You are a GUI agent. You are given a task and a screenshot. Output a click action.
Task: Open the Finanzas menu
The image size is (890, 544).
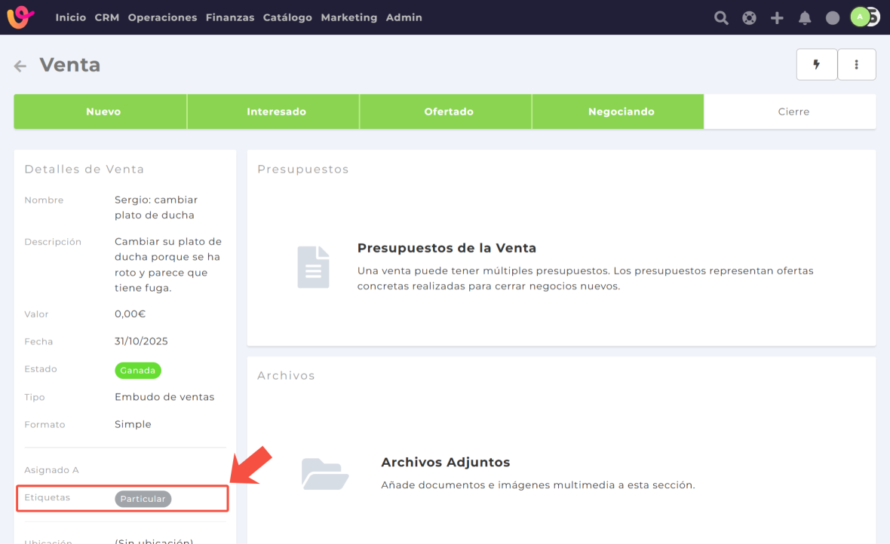click(x=230, y=17)
